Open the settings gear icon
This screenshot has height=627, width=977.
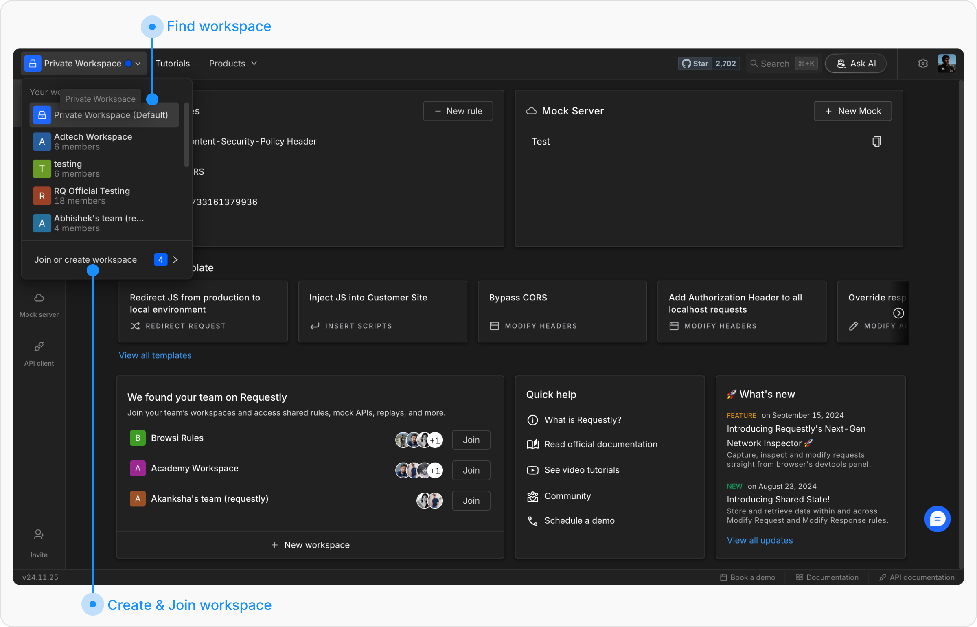click(x=923, y=64)
